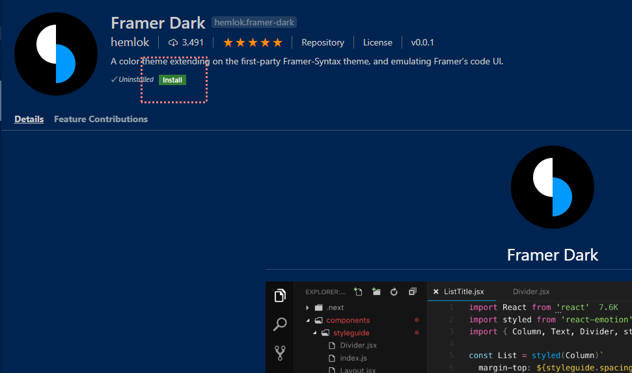
Task: Select index.js in the file tree
Action: pos(353,357)
